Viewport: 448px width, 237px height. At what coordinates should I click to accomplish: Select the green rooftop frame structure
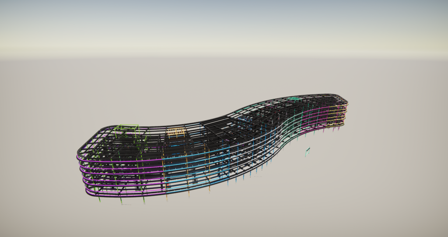(127, 131)
